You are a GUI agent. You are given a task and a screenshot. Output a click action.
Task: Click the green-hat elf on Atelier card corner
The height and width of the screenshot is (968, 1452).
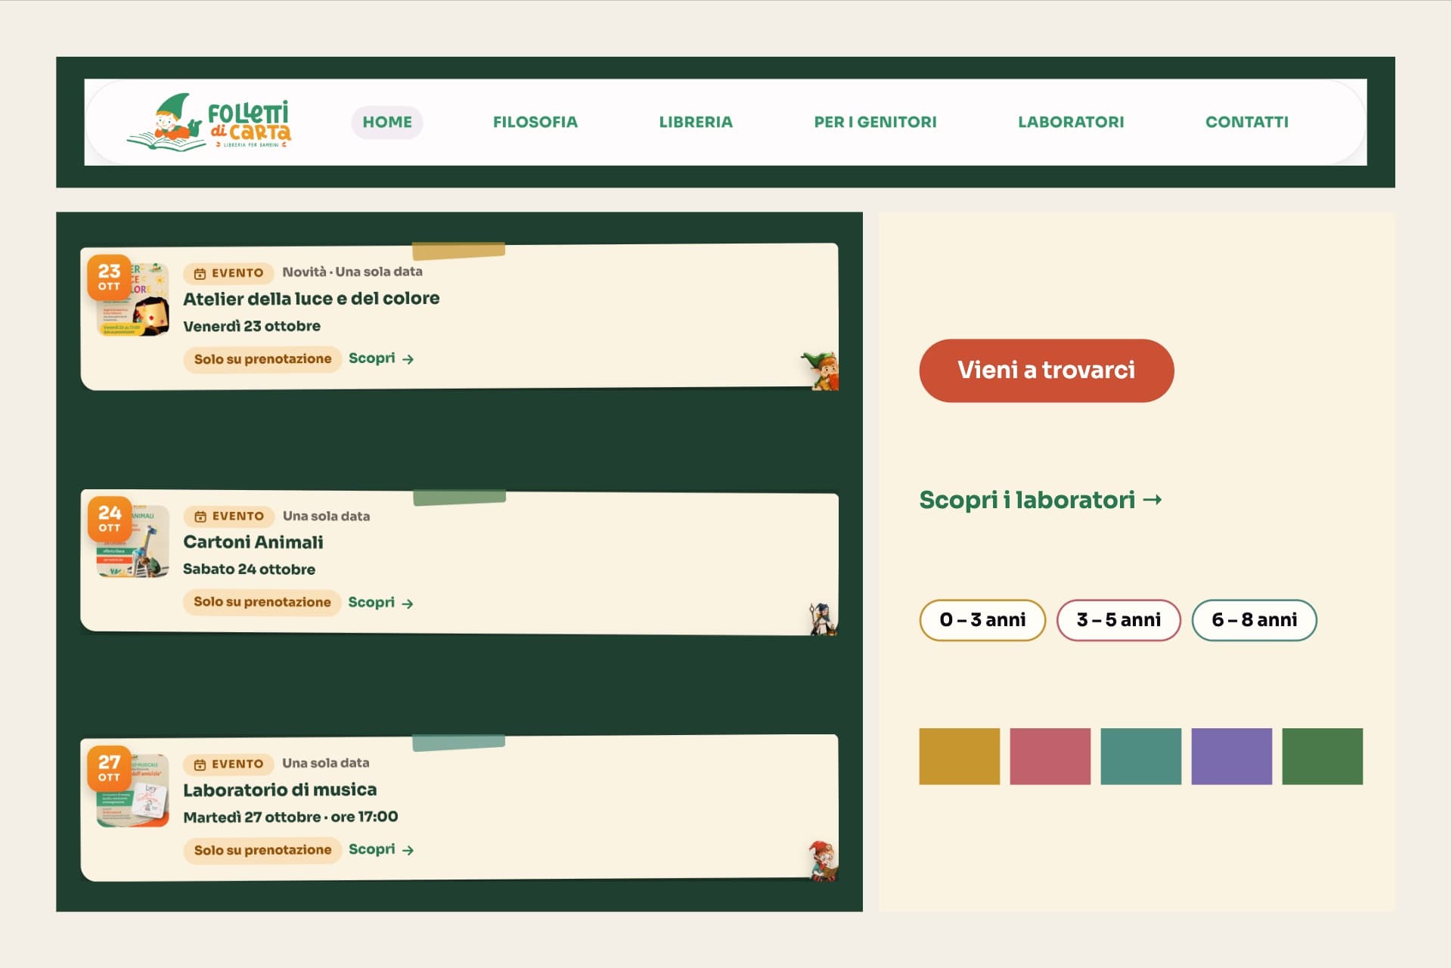click(x=822, y=371)
